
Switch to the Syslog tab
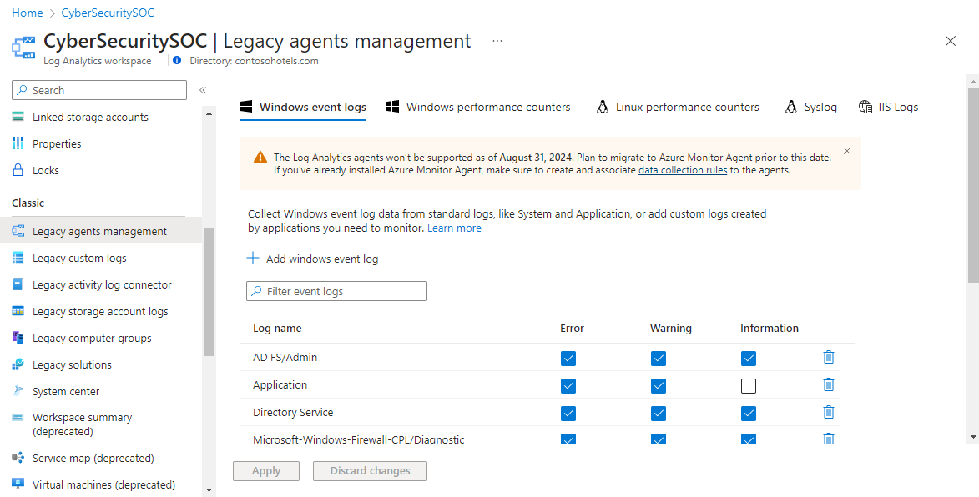(x=811, y=107)
